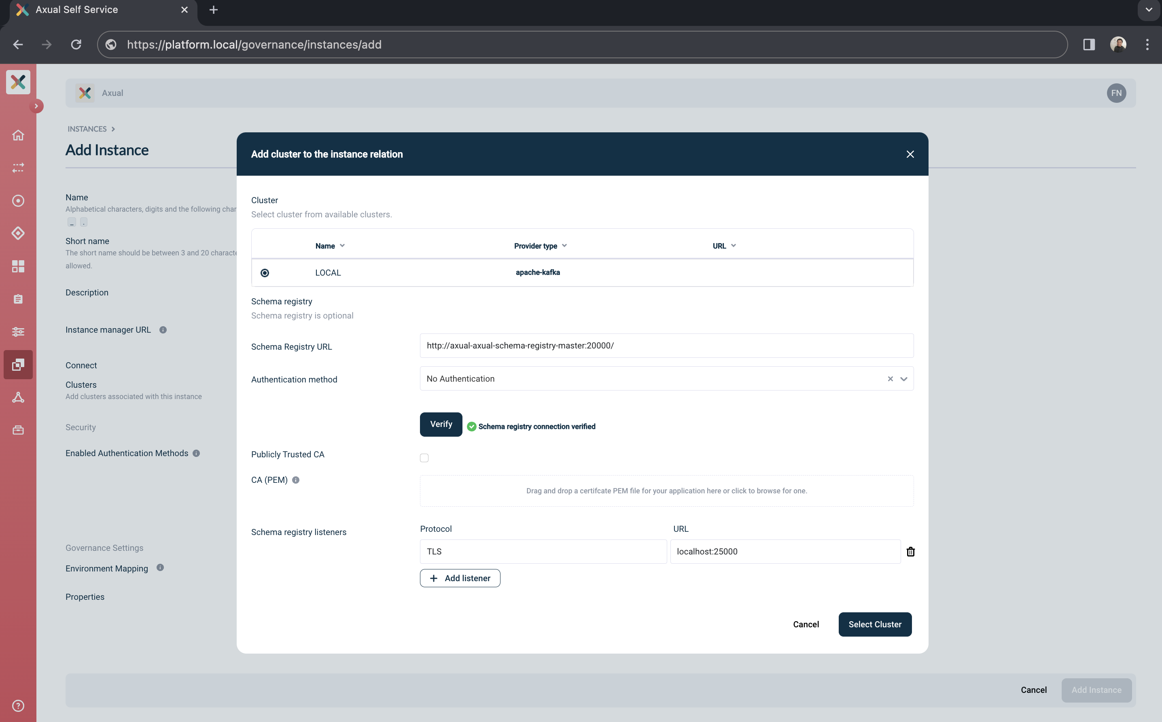
Task: Open the clipboard sidebar icon
Action: [x=18, y=299]
